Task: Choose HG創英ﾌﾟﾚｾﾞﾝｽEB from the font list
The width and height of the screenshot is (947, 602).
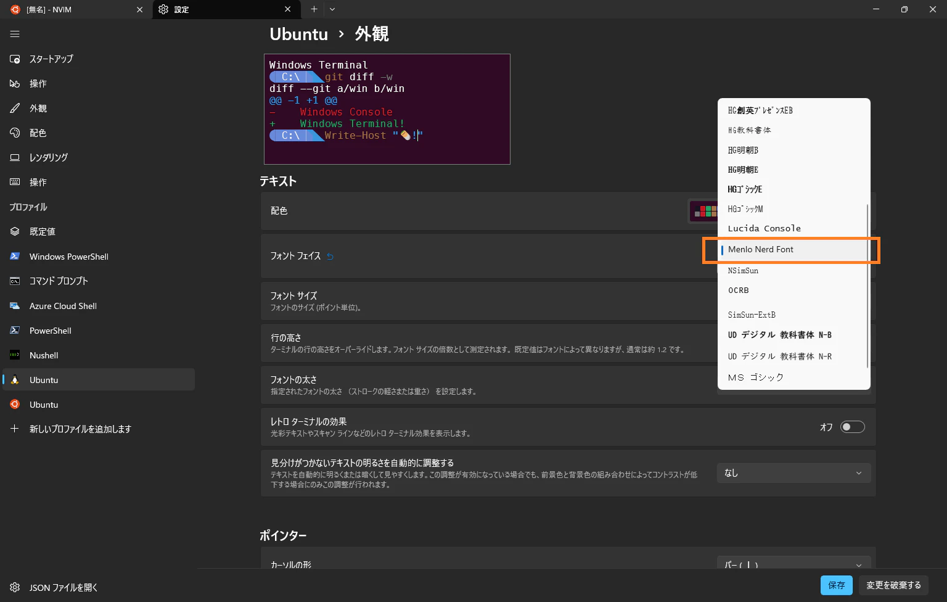Action: pyautogui.click(x=794, y=110)
